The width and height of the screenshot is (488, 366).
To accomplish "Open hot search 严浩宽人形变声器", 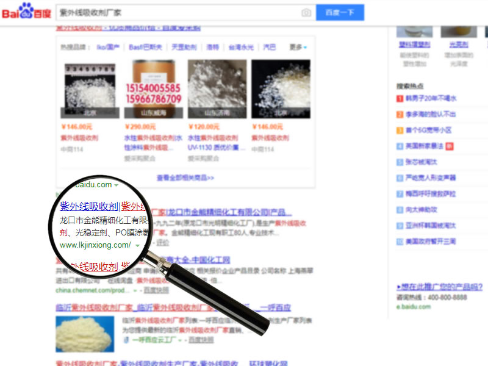I will [431, 178].
